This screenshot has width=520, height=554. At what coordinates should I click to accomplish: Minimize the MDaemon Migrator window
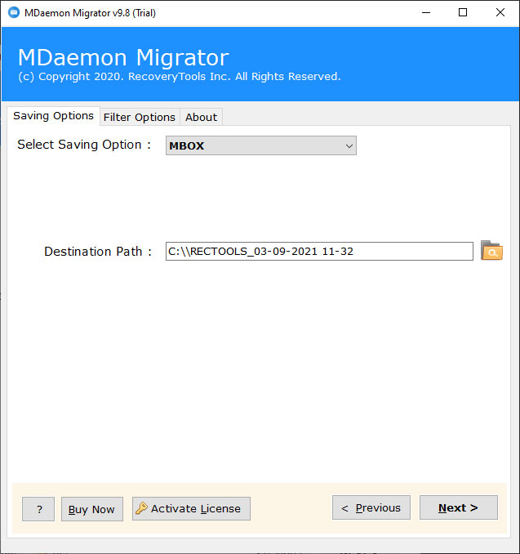(x=426, y=13)
